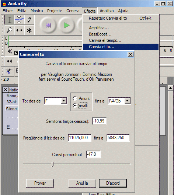Screen dimensions: 174x195
Task: Select the Multi-tool asterisk icon
Action: click(29, 30)
